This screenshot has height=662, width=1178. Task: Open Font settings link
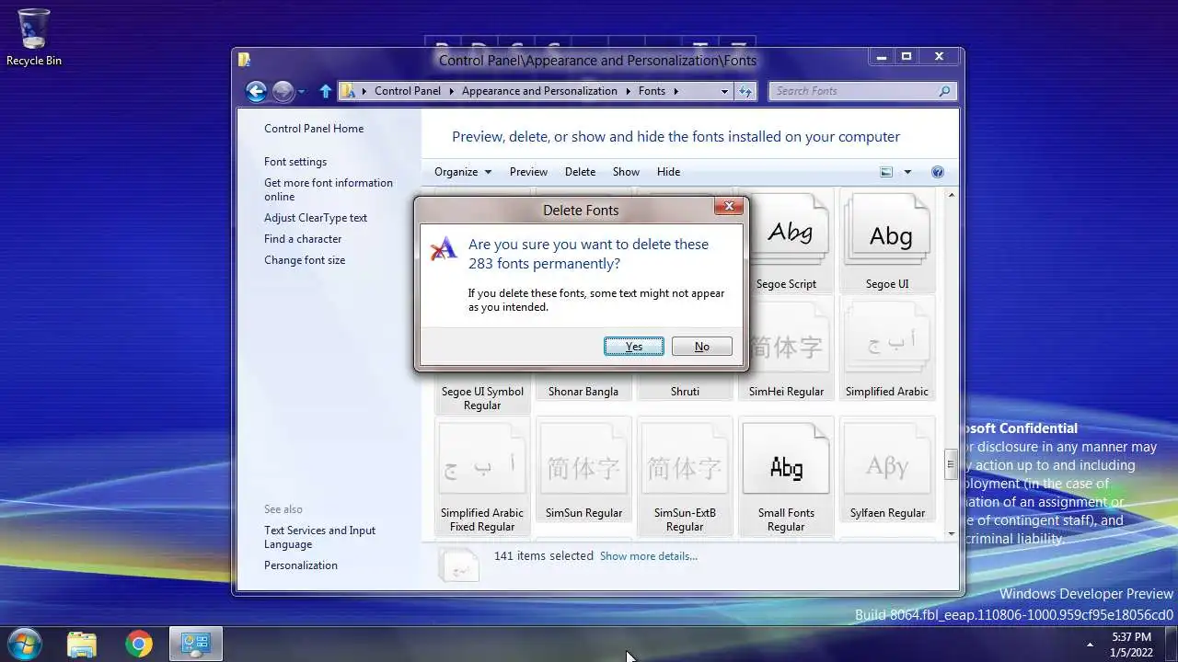pos(295,162)
